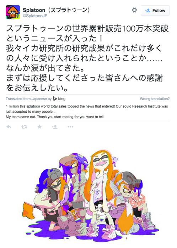Open the gear settings dropdown
Viewport: 177px width, 248px height.
click(x=134, y=10)
